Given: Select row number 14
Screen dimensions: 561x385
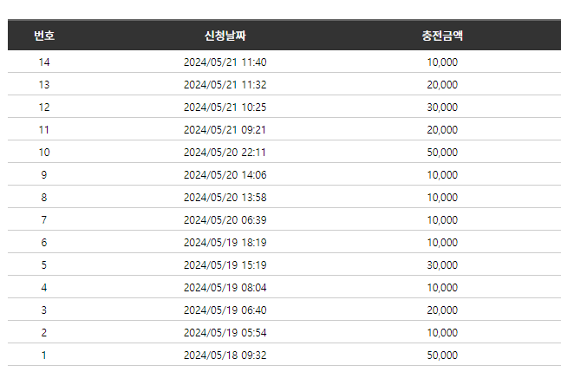Looking at the screenshot, I should pos(44,62).
